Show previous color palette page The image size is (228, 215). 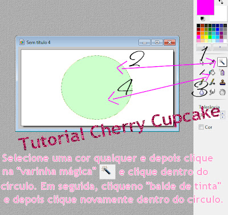(x=204, y=47)
